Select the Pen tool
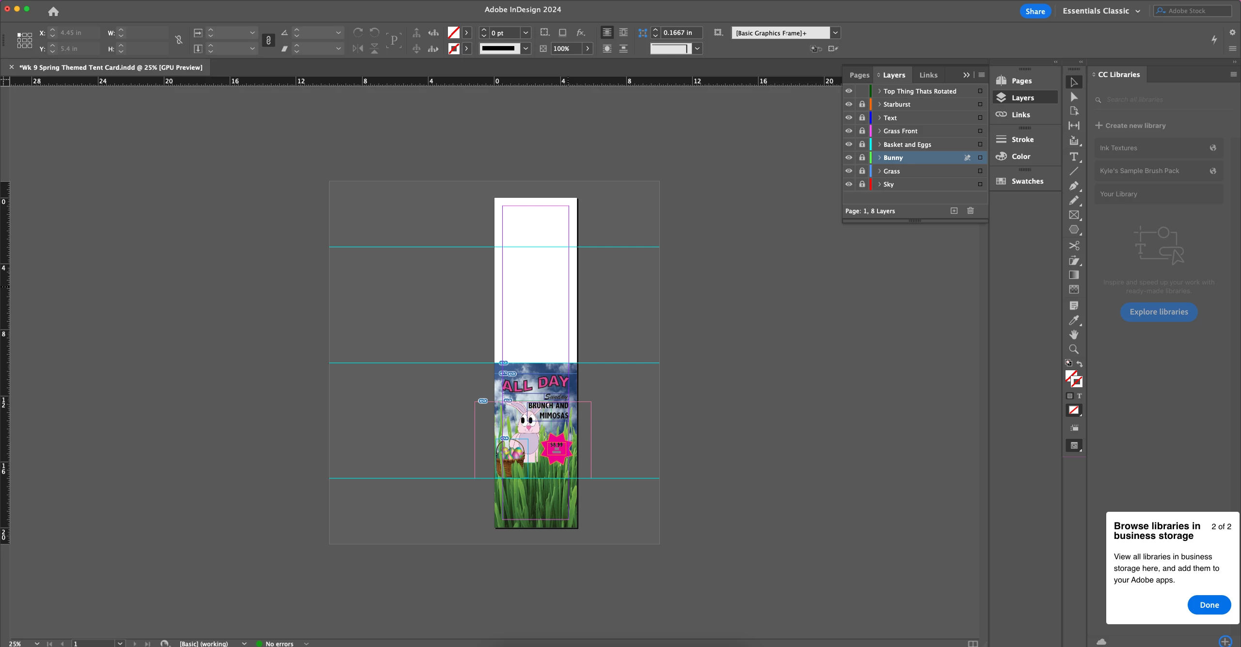Image resolution: width=1241 pixels, height=647 pixels. [x=1074, y=186]
